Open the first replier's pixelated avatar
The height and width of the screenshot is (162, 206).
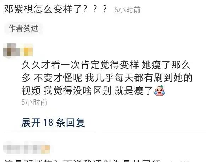(11, 50)
